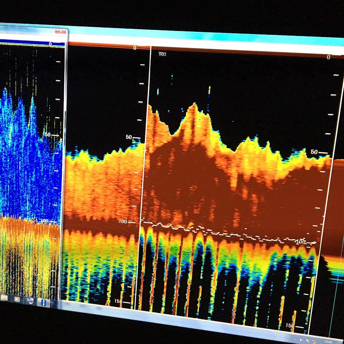Click the 0 depth label in blue echogram window
This screenshot has width=344, height=344.
50,44
